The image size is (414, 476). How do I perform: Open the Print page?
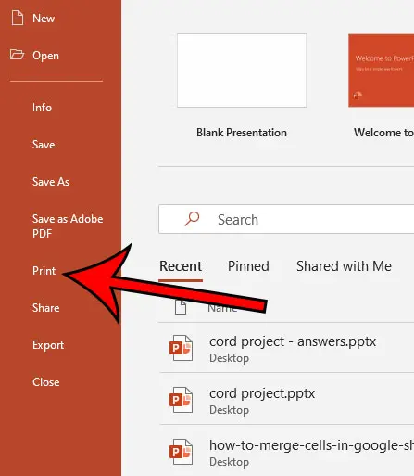point(44,271)
